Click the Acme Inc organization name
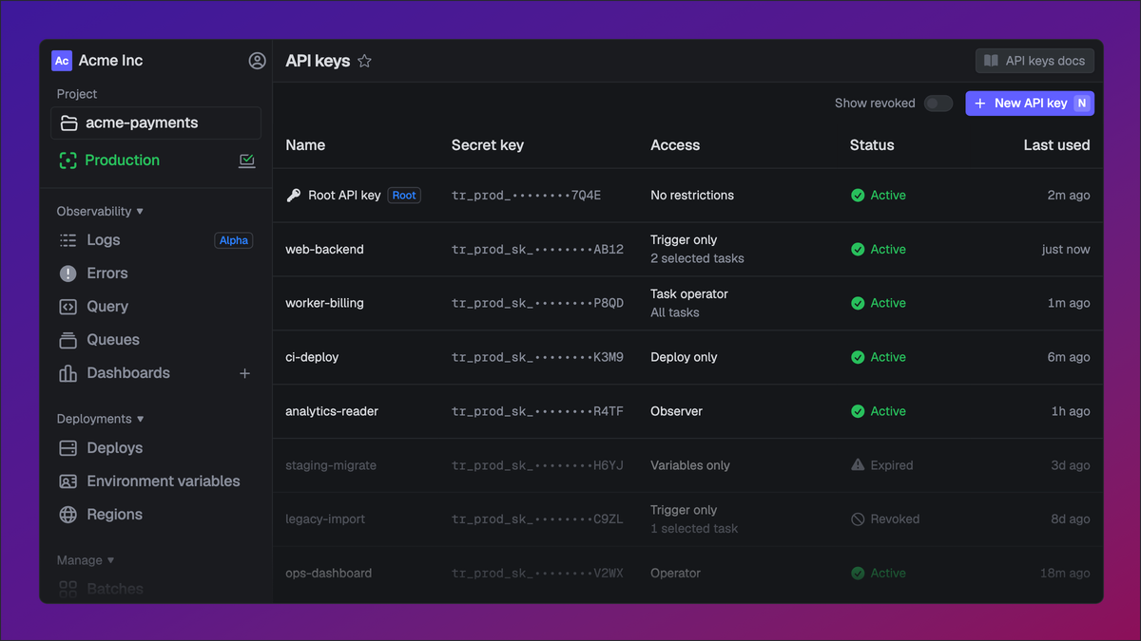 110,61
